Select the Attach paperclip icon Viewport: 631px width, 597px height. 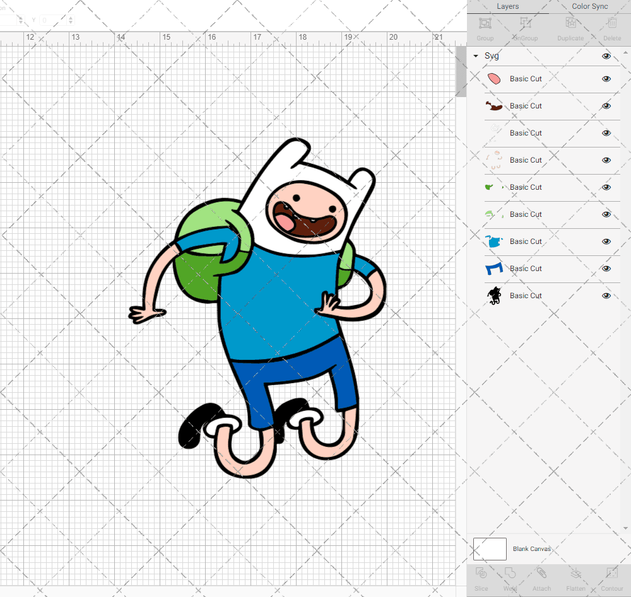[x=541, y=573]
